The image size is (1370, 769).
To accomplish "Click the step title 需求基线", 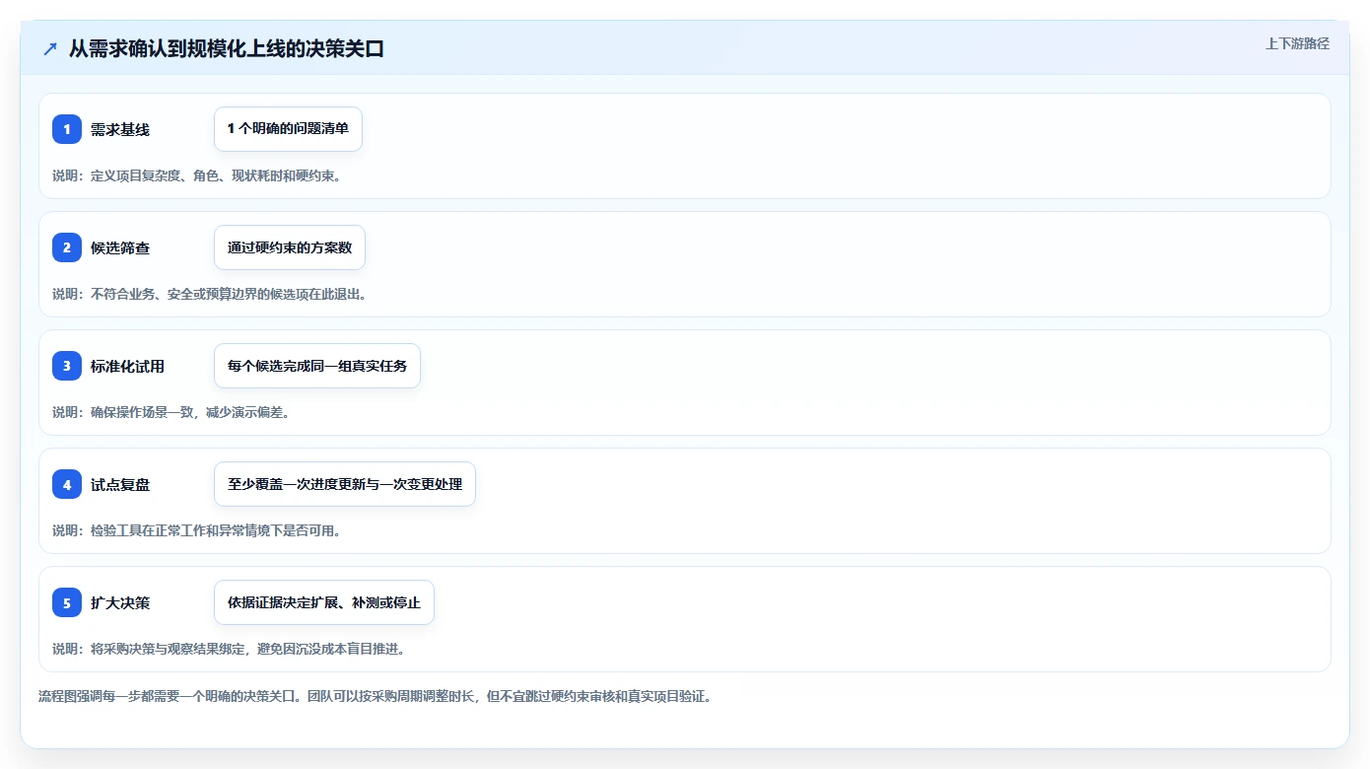I will (120, 130).
